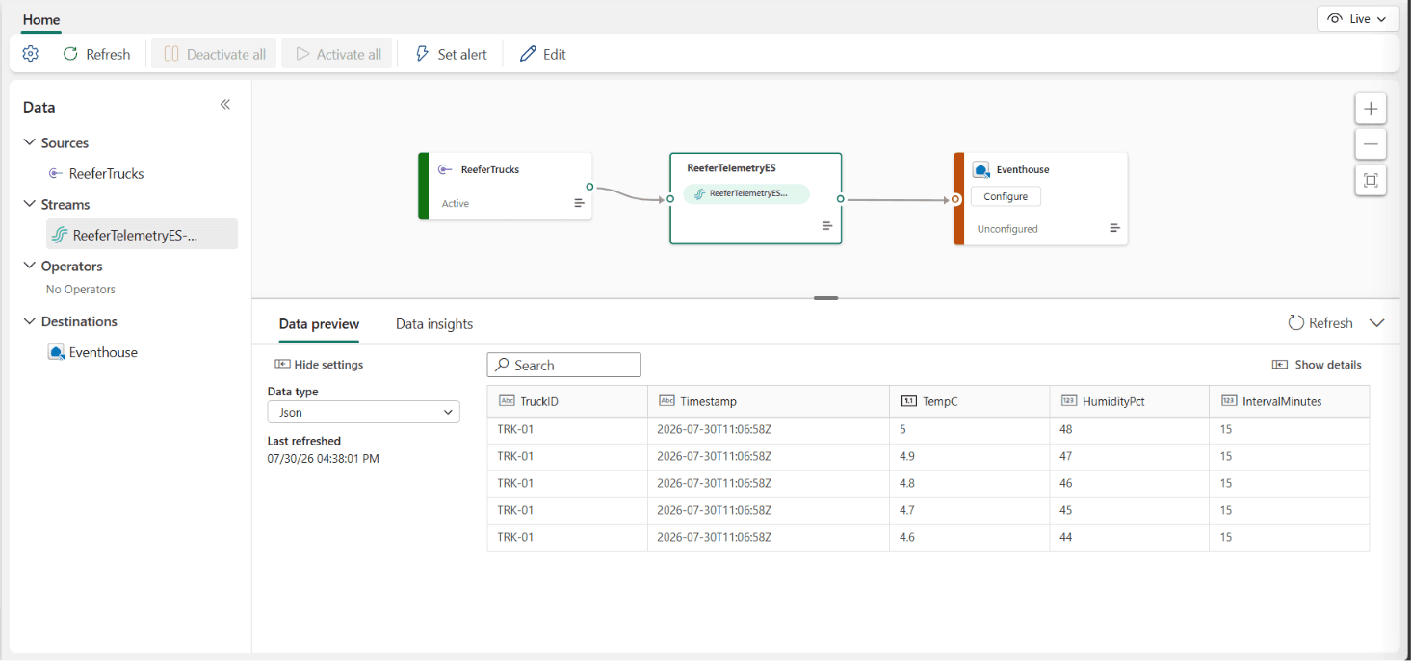
Task: Click Timestamp column header
Action: pyautogui.click(x=769, y=401)
